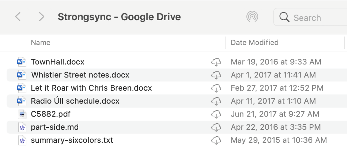Screen dimensions: 347x147
Task: Click the Word icon beside TownHall.docx
Action: click(x=22, y=62)
